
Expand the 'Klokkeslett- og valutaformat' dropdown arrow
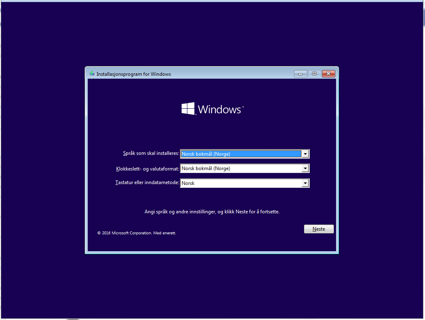(x=305, y=168)
